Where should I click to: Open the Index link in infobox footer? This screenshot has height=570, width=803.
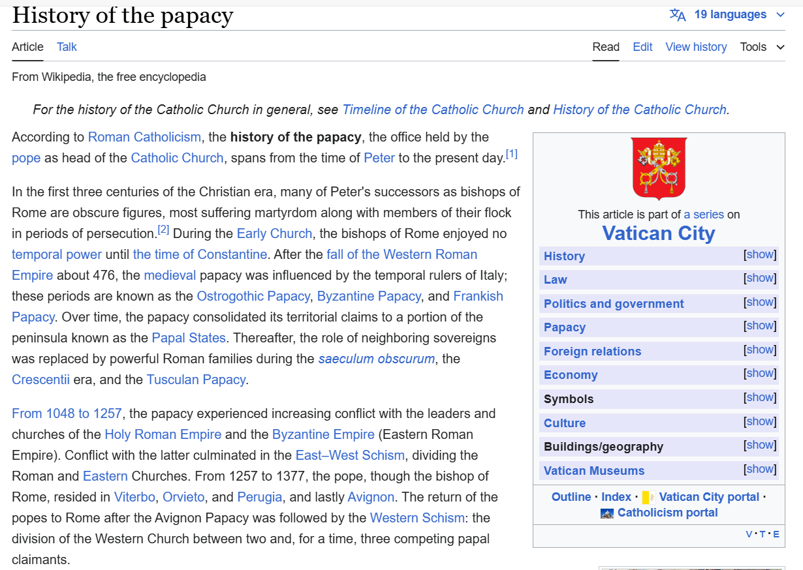(616, 497)
